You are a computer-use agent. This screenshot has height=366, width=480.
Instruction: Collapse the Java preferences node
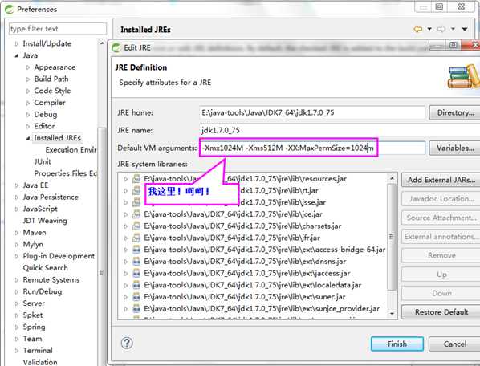coord(17,55)
